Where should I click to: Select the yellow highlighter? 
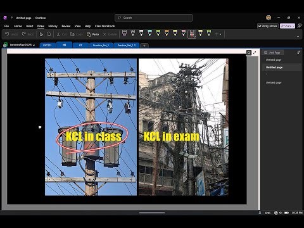[x=200, y=33]
